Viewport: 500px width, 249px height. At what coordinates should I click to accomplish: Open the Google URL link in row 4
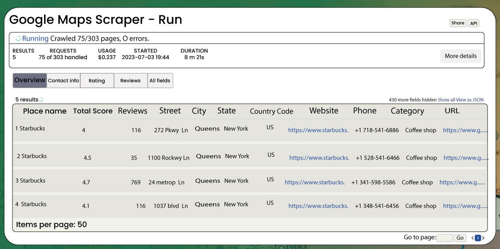click(x=465, y=206)
